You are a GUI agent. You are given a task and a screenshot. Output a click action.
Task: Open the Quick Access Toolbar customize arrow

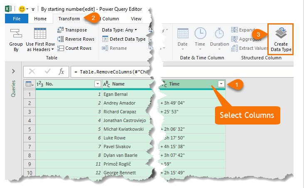pos(33,9)
